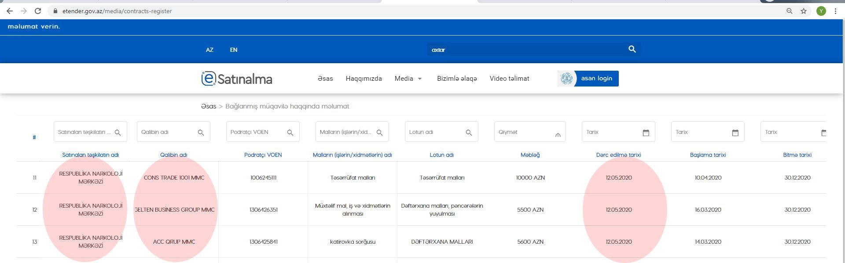This screenshot has height=263, width=845.
Task: Click the search icon in Malların filter
Action: click(379, 133)
